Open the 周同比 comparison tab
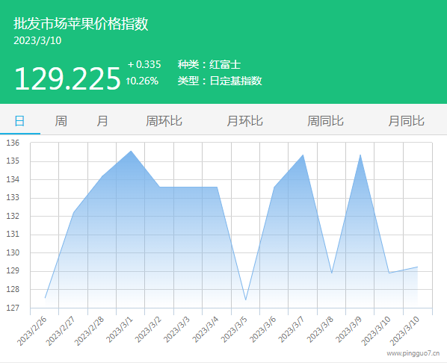447x363 pixels. (325, 121)
